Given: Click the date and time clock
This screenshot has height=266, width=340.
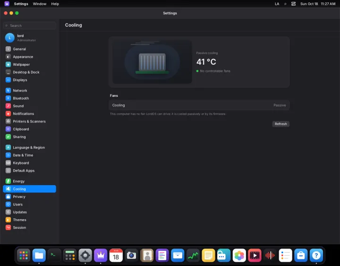Looking at the screenshot, I should (x=318, y=4).
